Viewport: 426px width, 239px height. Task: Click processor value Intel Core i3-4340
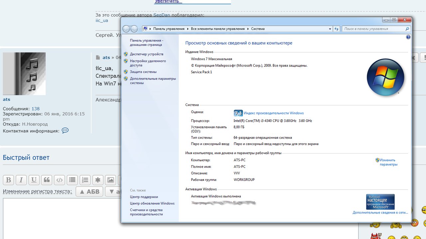click(273, 121)
